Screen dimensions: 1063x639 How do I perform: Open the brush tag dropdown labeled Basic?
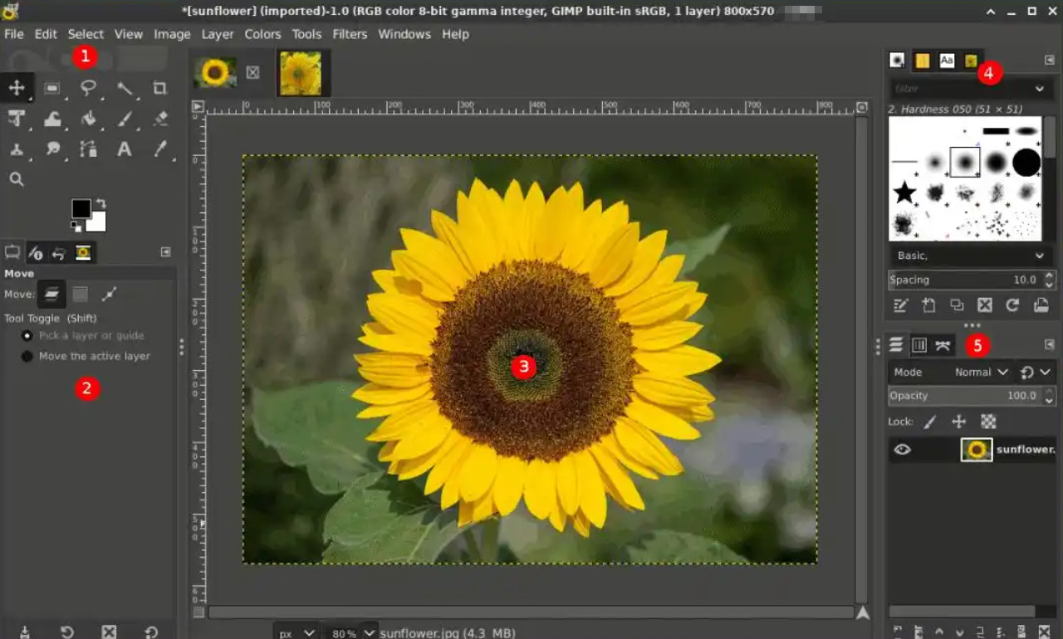969,256
